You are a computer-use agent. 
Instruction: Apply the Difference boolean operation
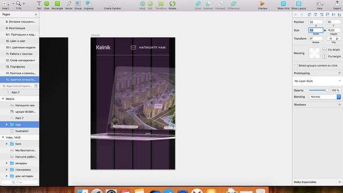pyautogui.click(x=234, y=5)
